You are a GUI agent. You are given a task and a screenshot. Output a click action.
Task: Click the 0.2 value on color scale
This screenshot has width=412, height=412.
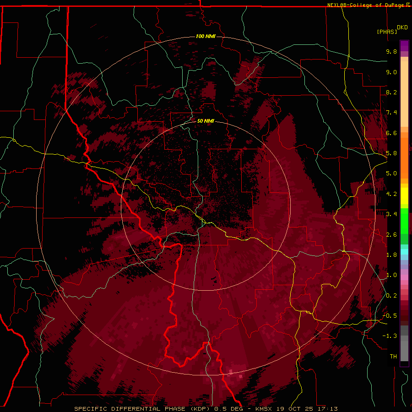pos(391,296)
